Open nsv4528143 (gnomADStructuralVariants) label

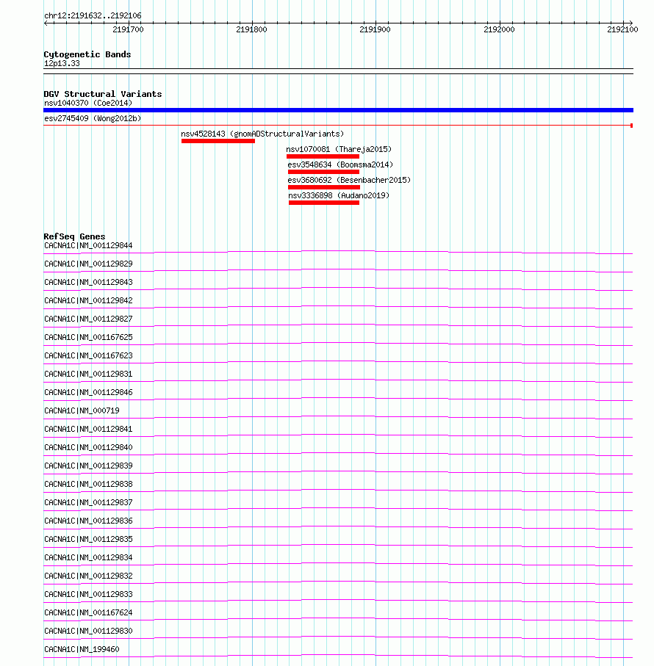pyautogui.click(x=262, y=134)
